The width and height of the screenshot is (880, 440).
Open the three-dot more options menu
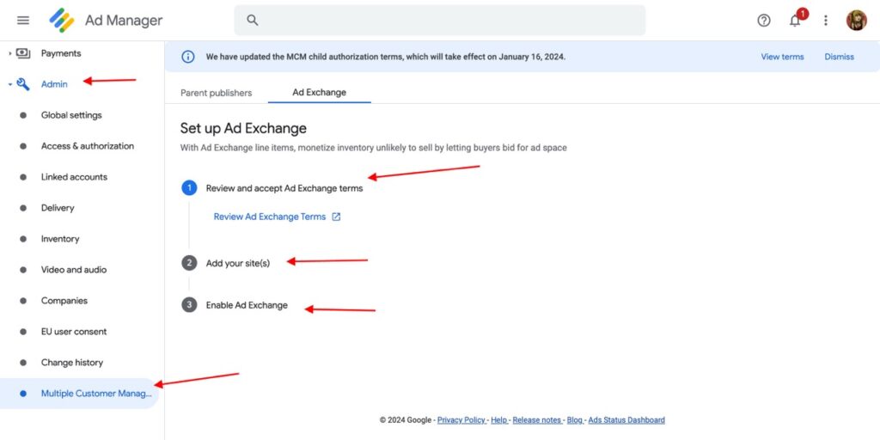826,21
